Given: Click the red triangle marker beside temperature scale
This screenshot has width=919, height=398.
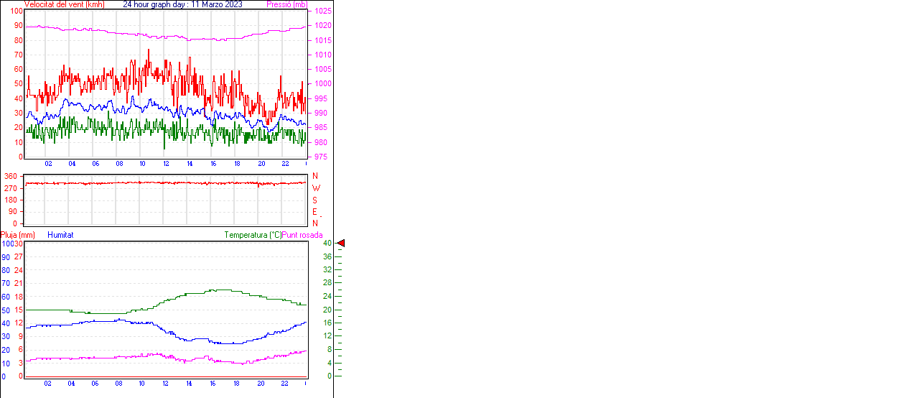Looking at the screenshot, I should [341, 244].
